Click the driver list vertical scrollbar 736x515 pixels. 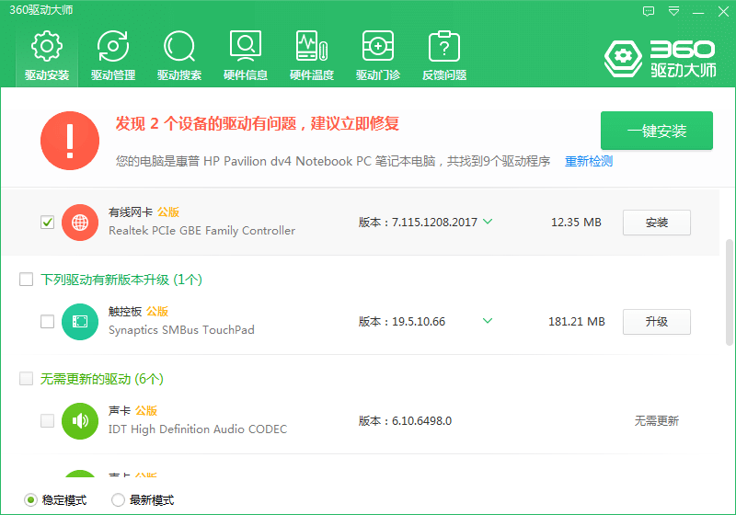[729, 292]
